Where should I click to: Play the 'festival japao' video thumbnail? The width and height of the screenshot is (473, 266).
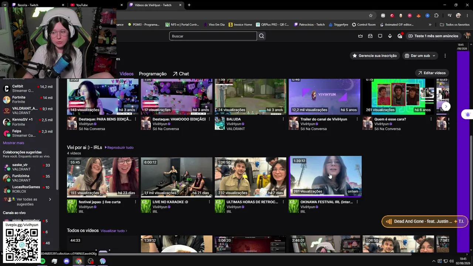pyautogui.click(x=103, y=177)
